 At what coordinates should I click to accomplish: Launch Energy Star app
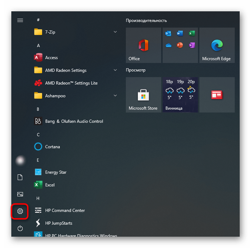coord(75,172)
